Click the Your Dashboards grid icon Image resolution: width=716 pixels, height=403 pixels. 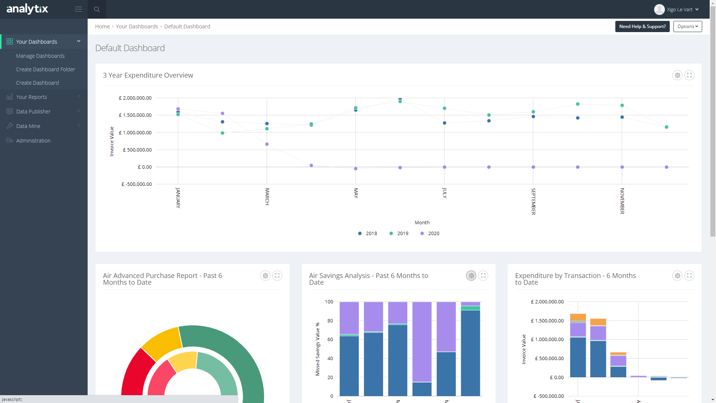click(x=10, y=41)
